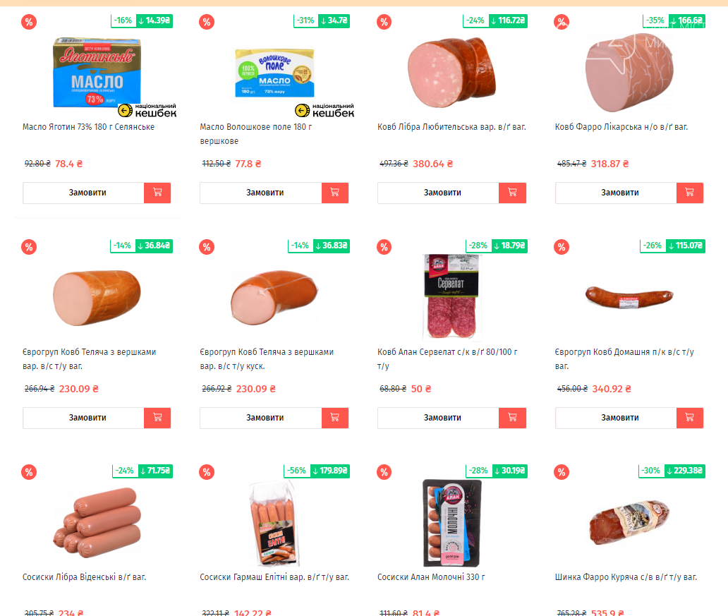Click the -35% discount tag on Фарро Лікарська
This screenshot has width=728, height=616.
655,20
